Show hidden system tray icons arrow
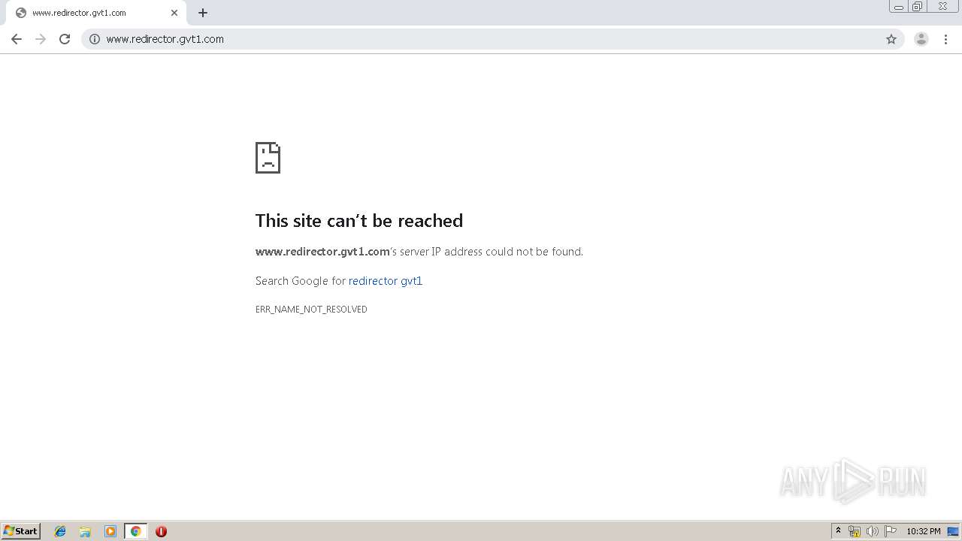Viewport: 962px width, 541px height. pyautogui.click(x=839, y=531)
